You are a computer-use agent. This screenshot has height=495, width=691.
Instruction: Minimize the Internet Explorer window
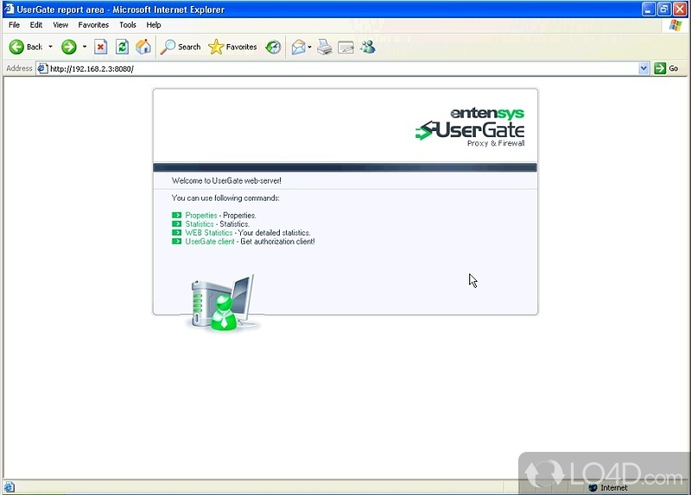649,9
